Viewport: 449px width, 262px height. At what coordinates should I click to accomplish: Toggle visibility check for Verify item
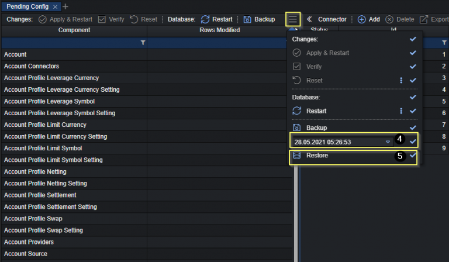tap(413, 67)
